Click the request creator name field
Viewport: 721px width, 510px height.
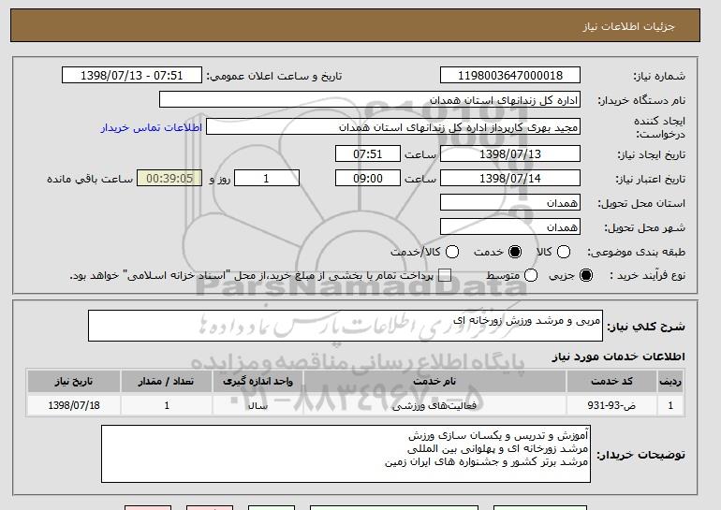[393, 127]
